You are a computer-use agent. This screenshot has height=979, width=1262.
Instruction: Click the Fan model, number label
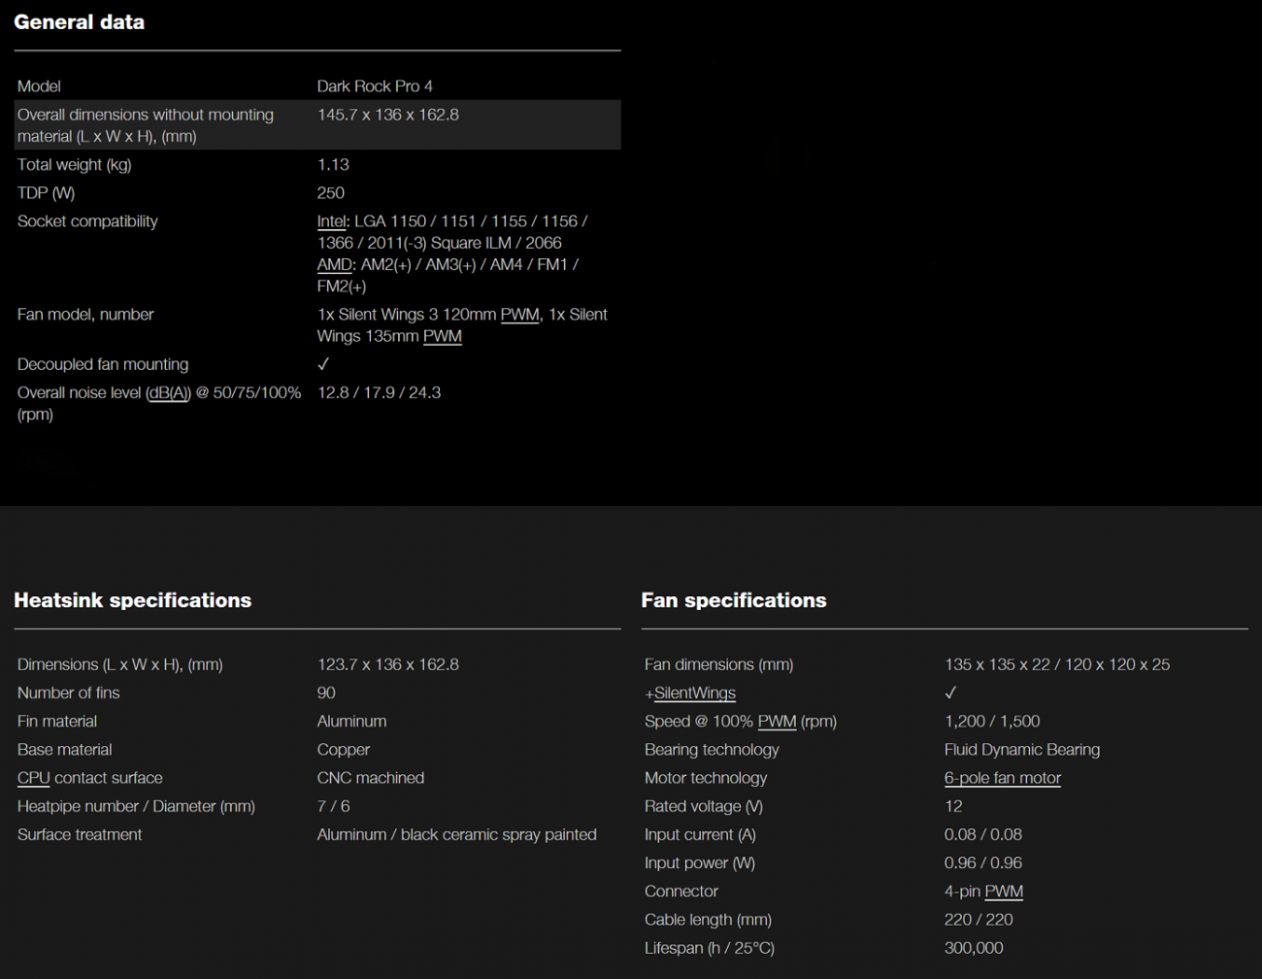(85, 315)
